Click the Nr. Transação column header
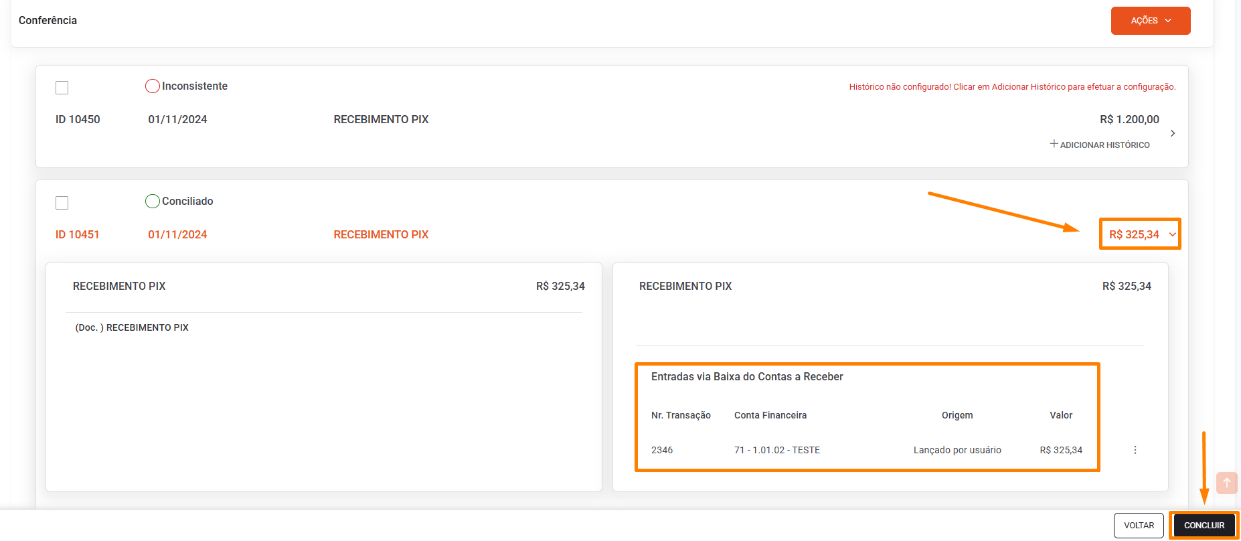 (x=681, y=415)
